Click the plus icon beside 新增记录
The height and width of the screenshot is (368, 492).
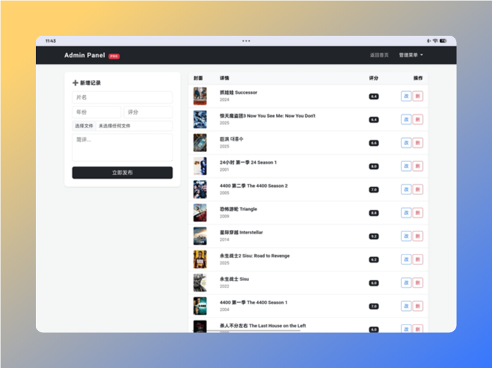pos(75,83)
